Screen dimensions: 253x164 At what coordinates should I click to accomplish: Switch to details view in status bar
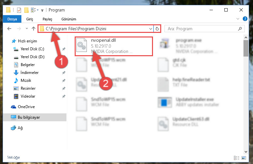[237, 158]
